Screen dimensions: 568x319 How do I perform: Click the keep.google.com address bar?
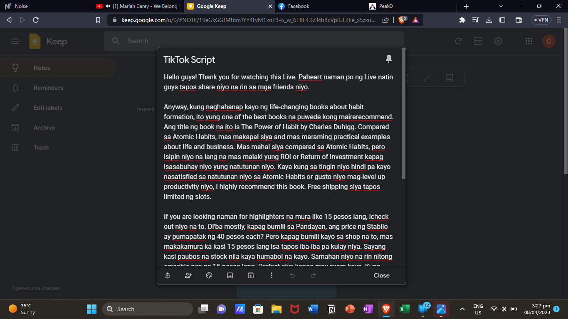coord(249,20)
